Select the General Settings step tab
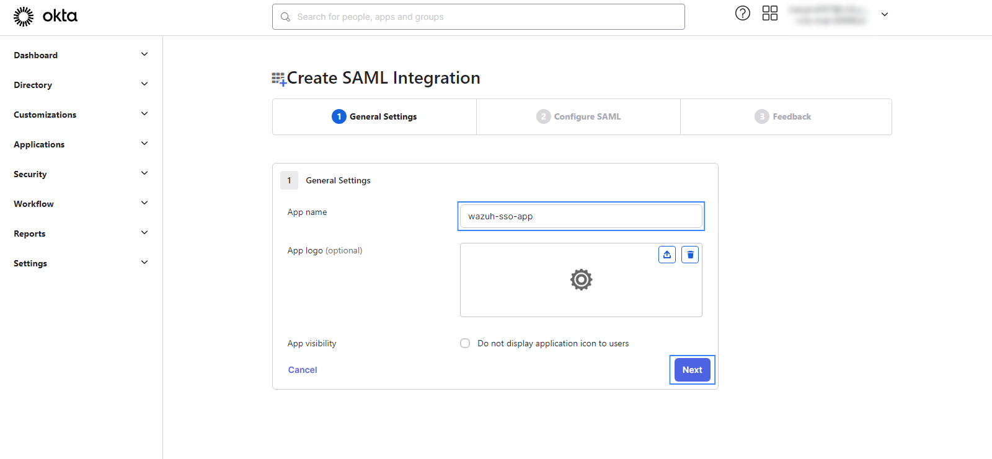Image resolution: width=992 pixels, height=459 pixels. pos(374,116)
